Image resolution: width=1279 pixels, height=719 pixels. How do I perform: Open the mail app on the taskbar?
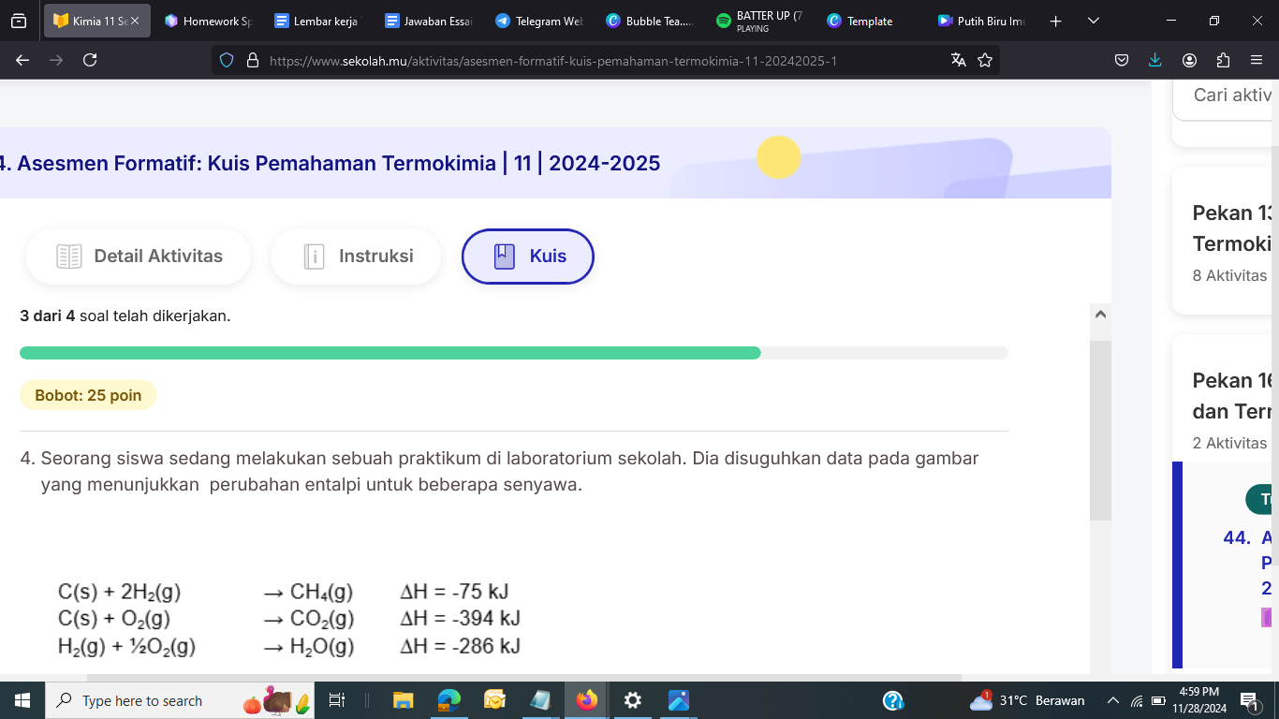pyautogui.click(x=495, y=700)
